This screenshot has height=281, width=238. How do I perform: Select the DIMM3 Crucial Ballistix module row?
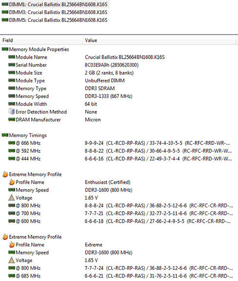click(x=55, y=12)
